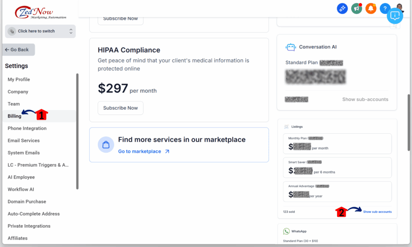Open the orange bell notifications icon
Screen dimensions: 412x247
[x=371, y=9]
